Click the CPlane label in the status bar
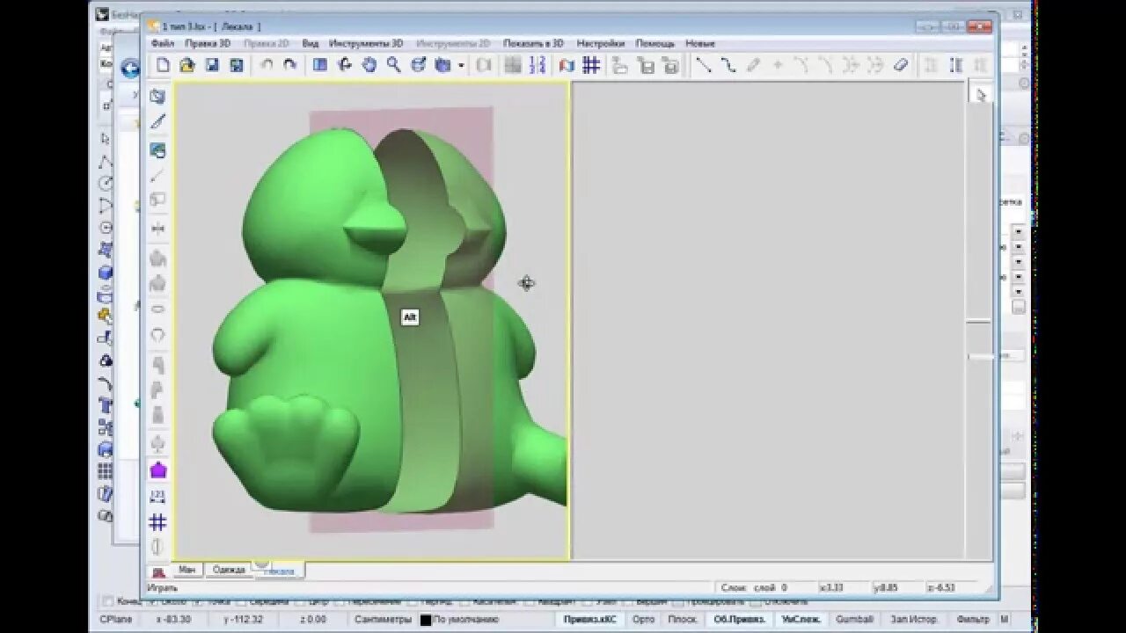 [x=115, y=620]
